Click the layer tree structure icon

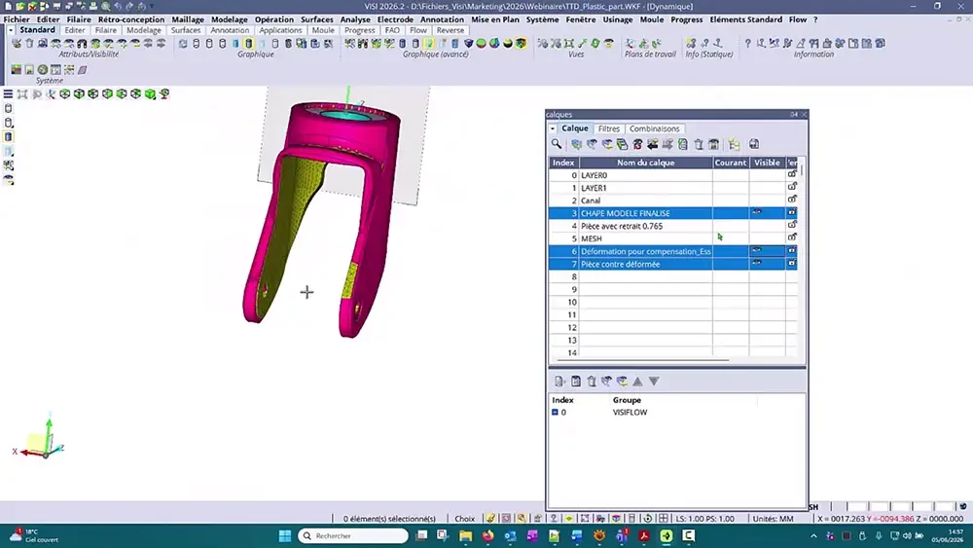(734, 145)
